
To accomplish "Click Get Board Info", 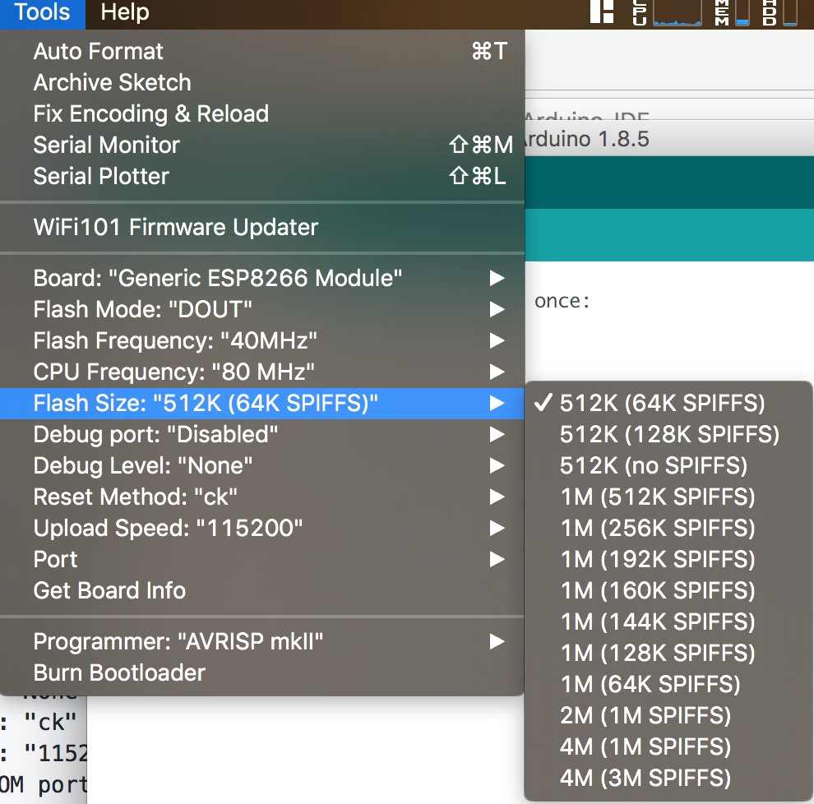I will coord(262,590).
